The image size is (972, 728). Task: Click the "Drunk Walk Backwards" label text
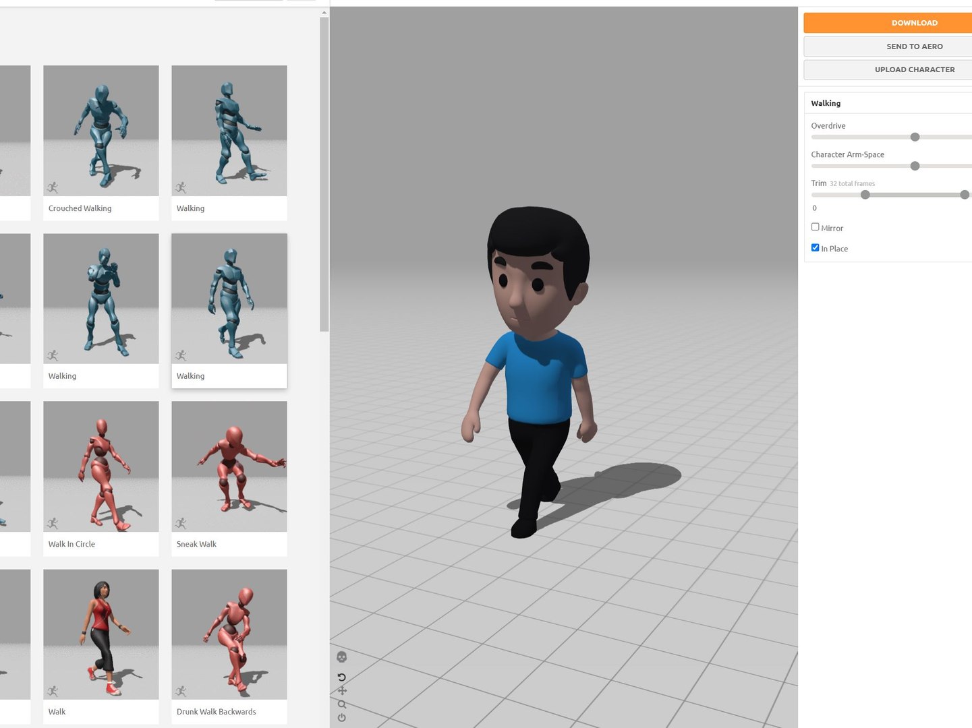click(216, 712)
